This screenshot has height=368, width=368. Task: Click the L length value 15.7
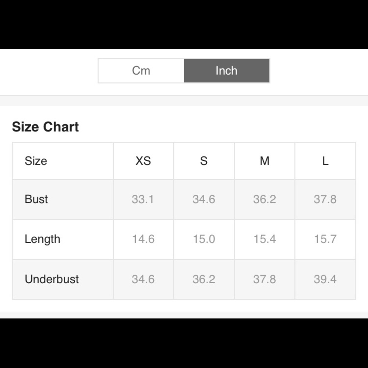click(325, 239)
